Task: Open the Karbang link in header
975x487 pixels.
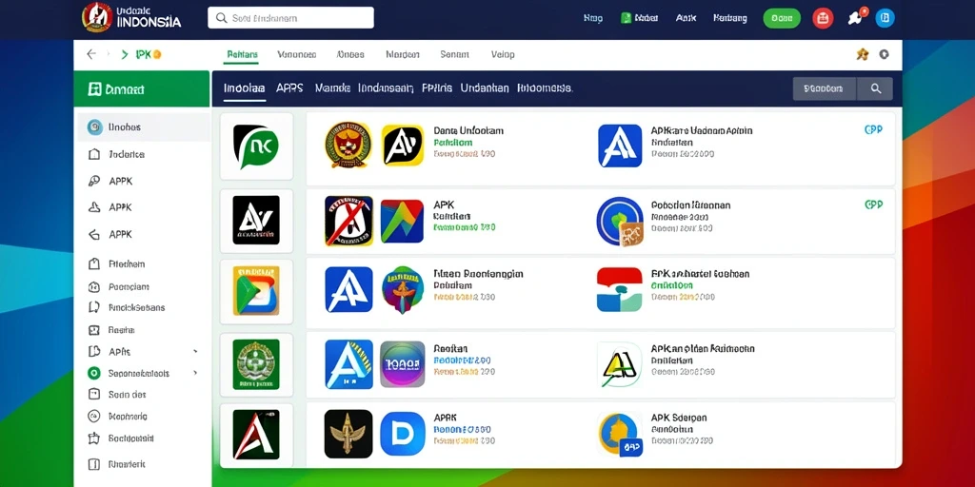Action: point(730,18)
